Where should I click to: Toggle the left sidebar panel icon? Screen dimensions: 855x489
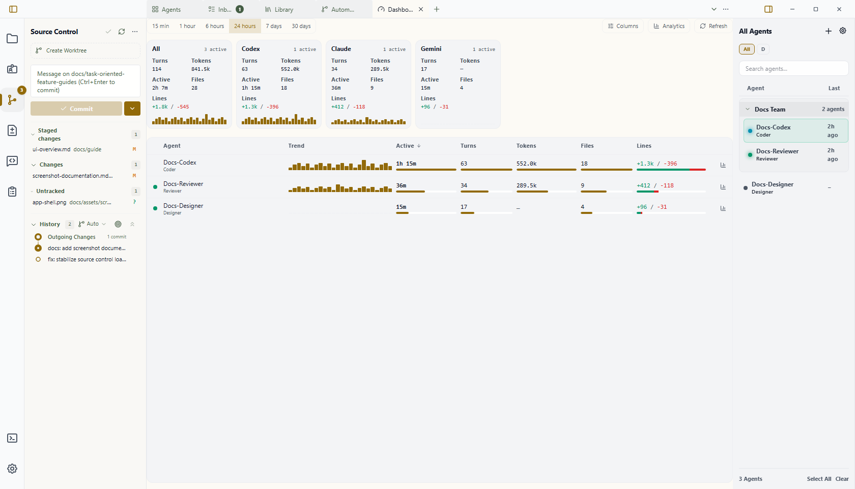click(13, 9)
